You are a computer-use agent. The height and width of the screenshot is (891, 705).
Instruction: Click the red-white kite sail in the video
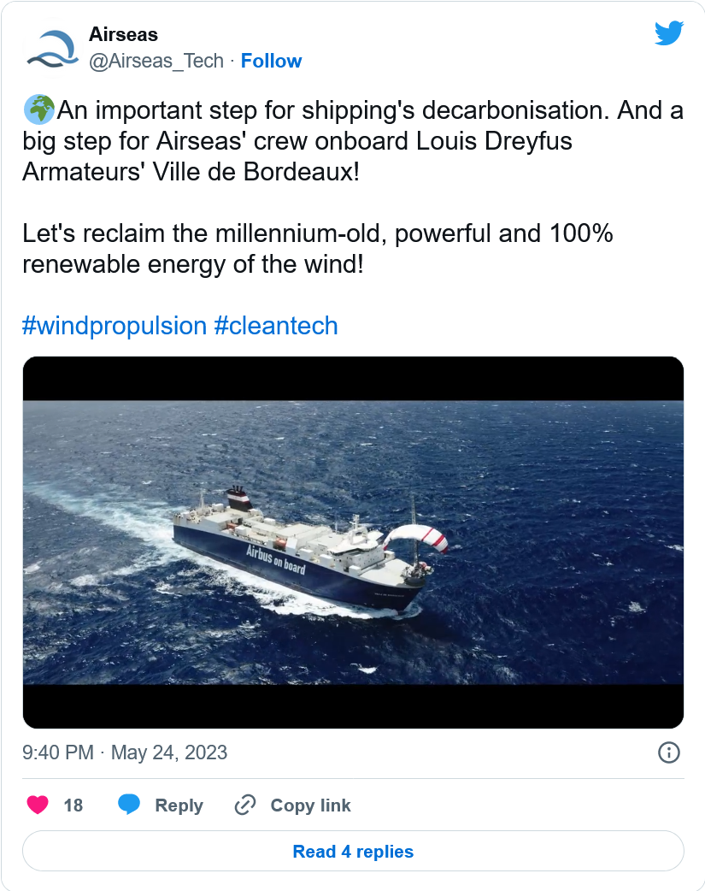(416, 540)
